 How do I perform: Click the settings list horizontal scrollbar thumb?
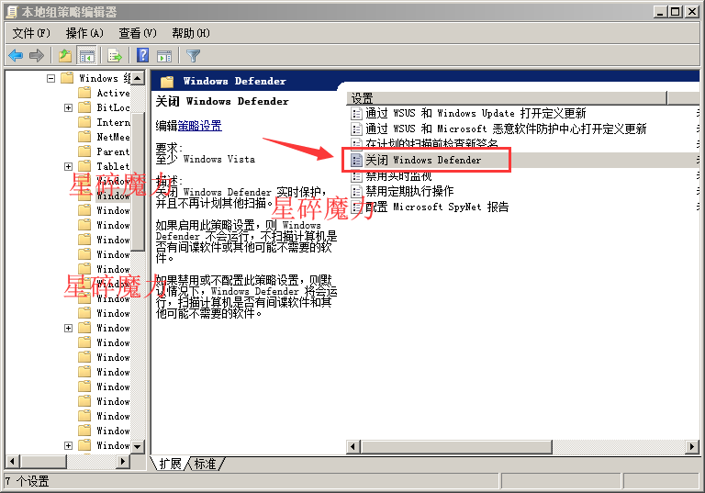pos(455,447)
